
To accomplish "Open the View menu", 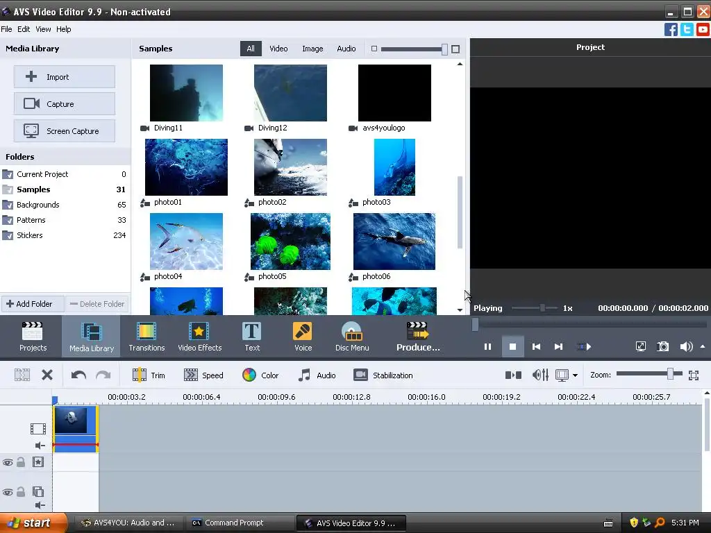I will tap(43, 29).
